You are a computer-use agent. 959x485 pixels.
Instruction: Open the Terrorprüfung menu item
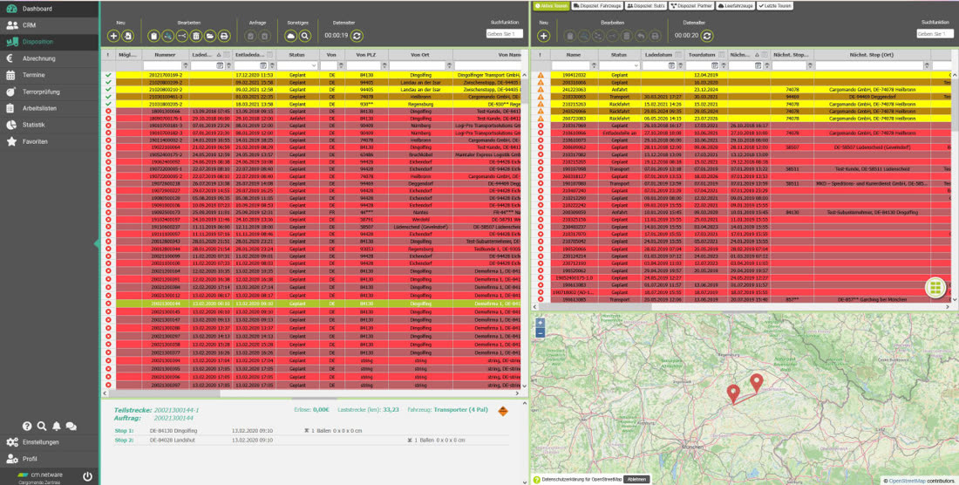(49, 92)
